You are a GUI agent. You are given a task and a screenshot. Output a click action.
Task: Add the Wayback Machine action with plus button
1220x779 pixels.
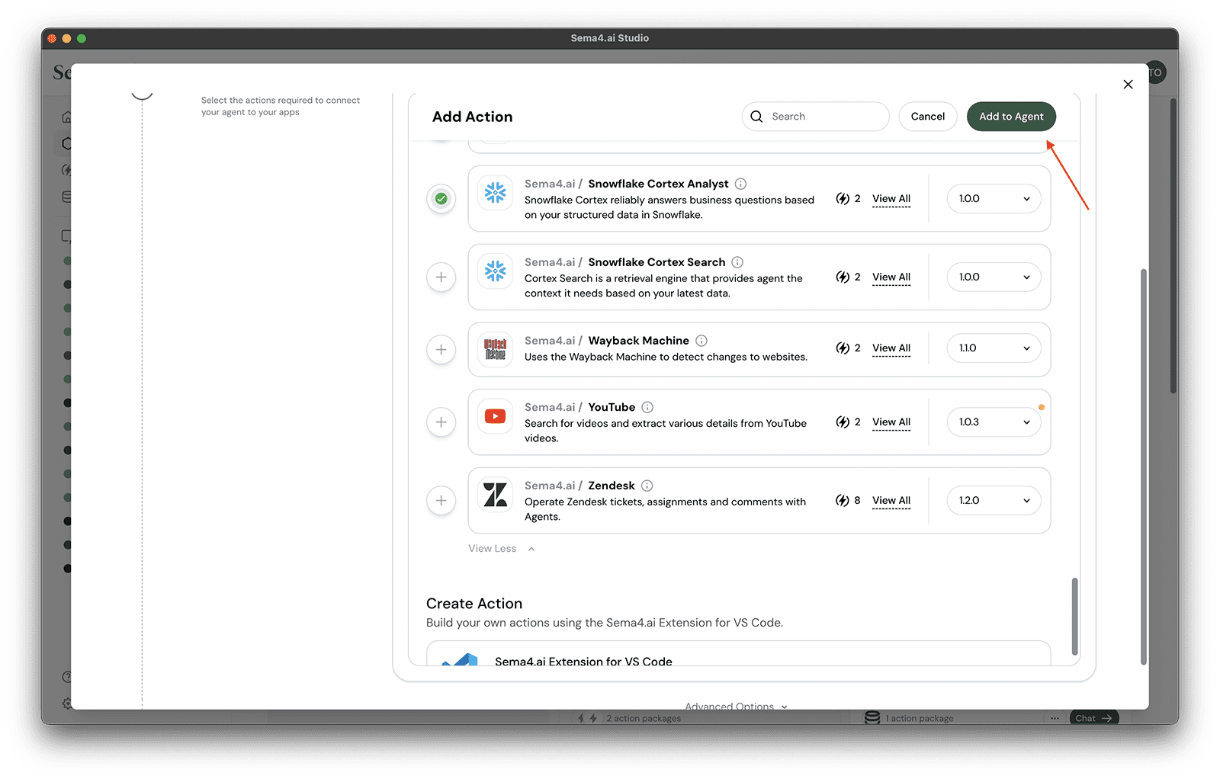[441, 350]
